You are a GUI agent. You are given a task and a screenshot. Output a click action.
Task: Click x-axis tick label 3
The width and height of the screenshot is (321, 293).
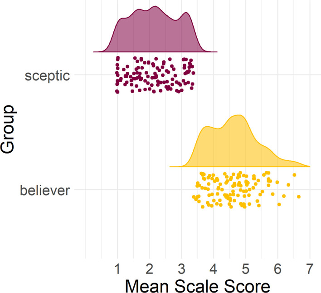pyautogui.click(x=182, y=269)
